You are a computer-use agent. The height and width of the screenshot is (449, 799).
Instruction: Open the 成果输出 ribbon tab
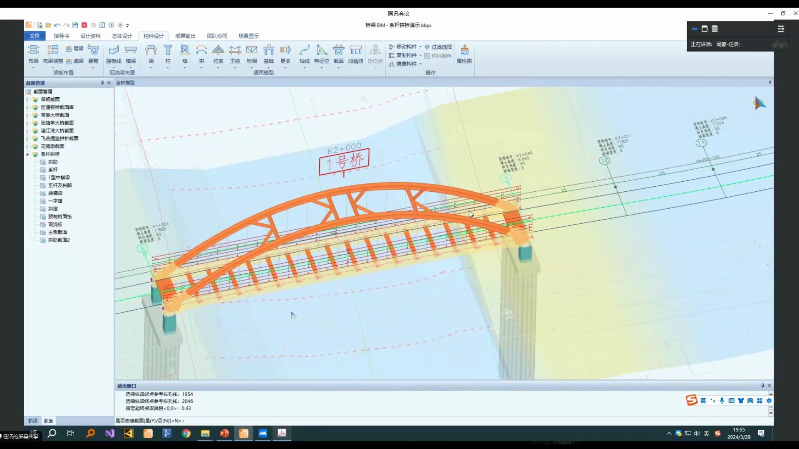coord(185,36)
